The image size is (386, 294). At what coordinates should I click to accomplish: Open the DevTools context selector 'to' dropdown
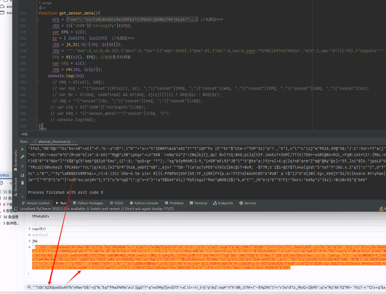[11, 183]
